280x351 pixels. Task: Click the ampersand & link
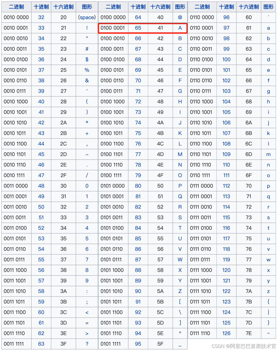[87, 80]
